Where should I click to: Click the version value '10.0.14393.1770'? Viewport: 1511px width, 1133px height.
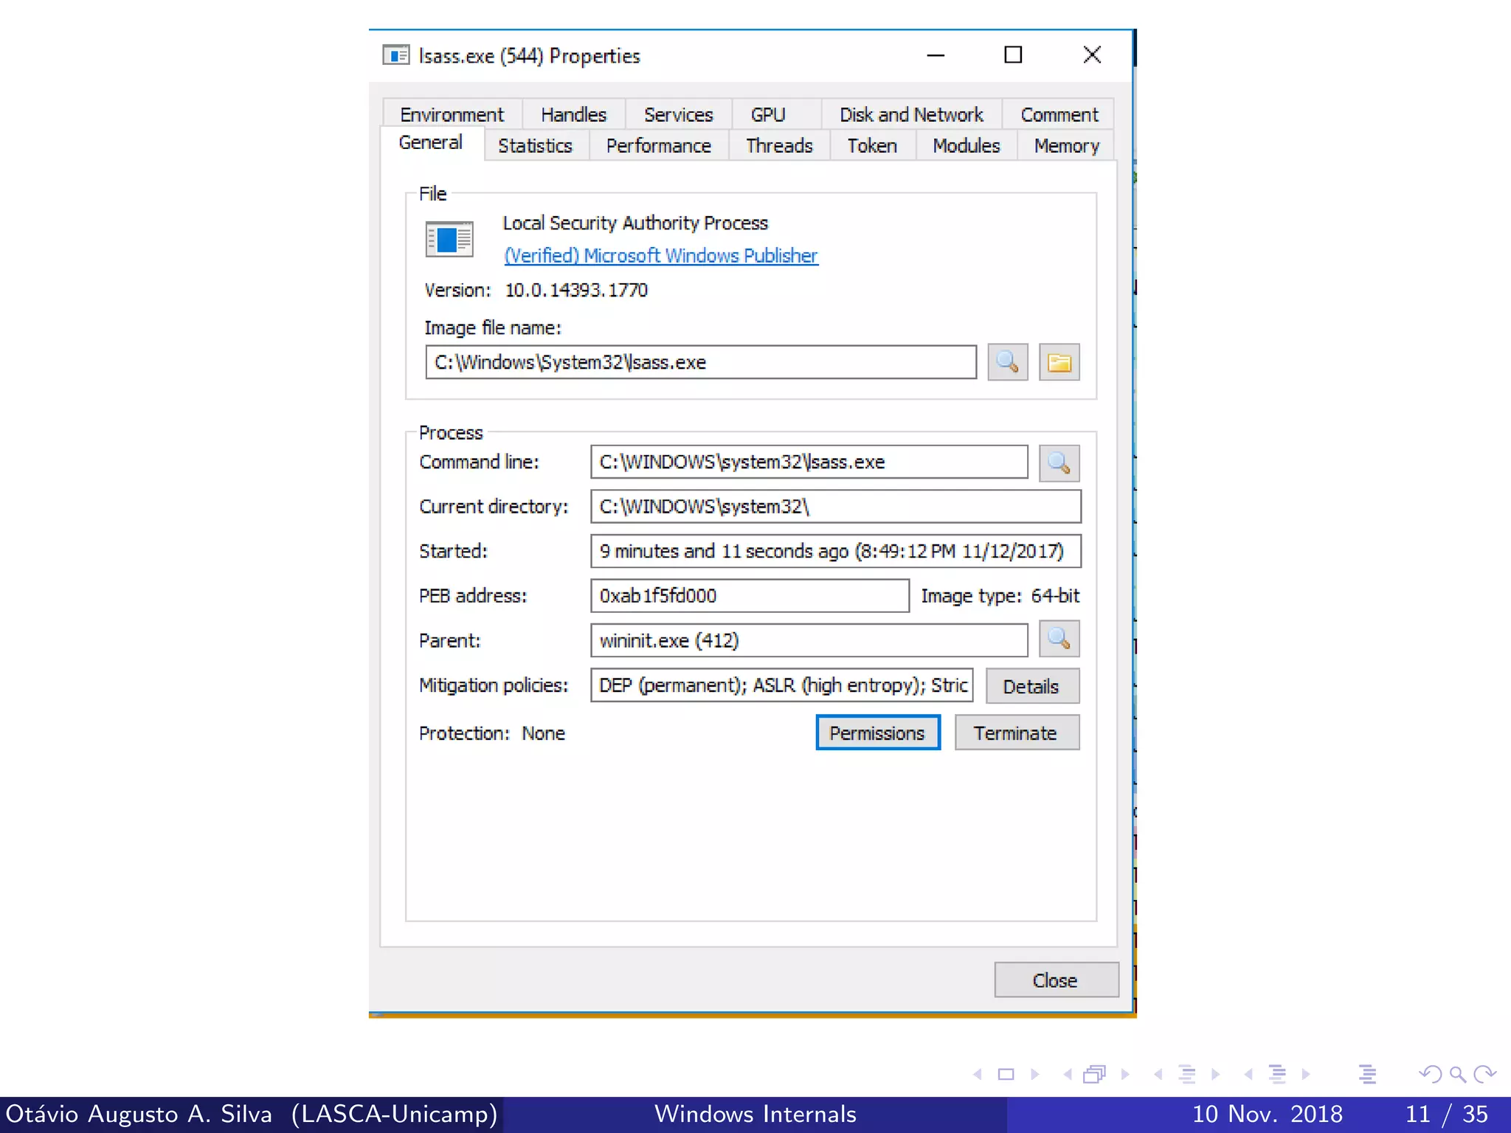pos(576,290)
